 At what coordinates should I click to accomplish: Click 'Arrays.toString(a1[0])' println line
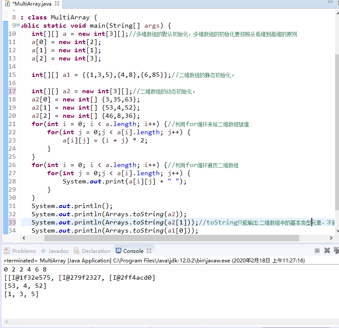click(115, 231)
